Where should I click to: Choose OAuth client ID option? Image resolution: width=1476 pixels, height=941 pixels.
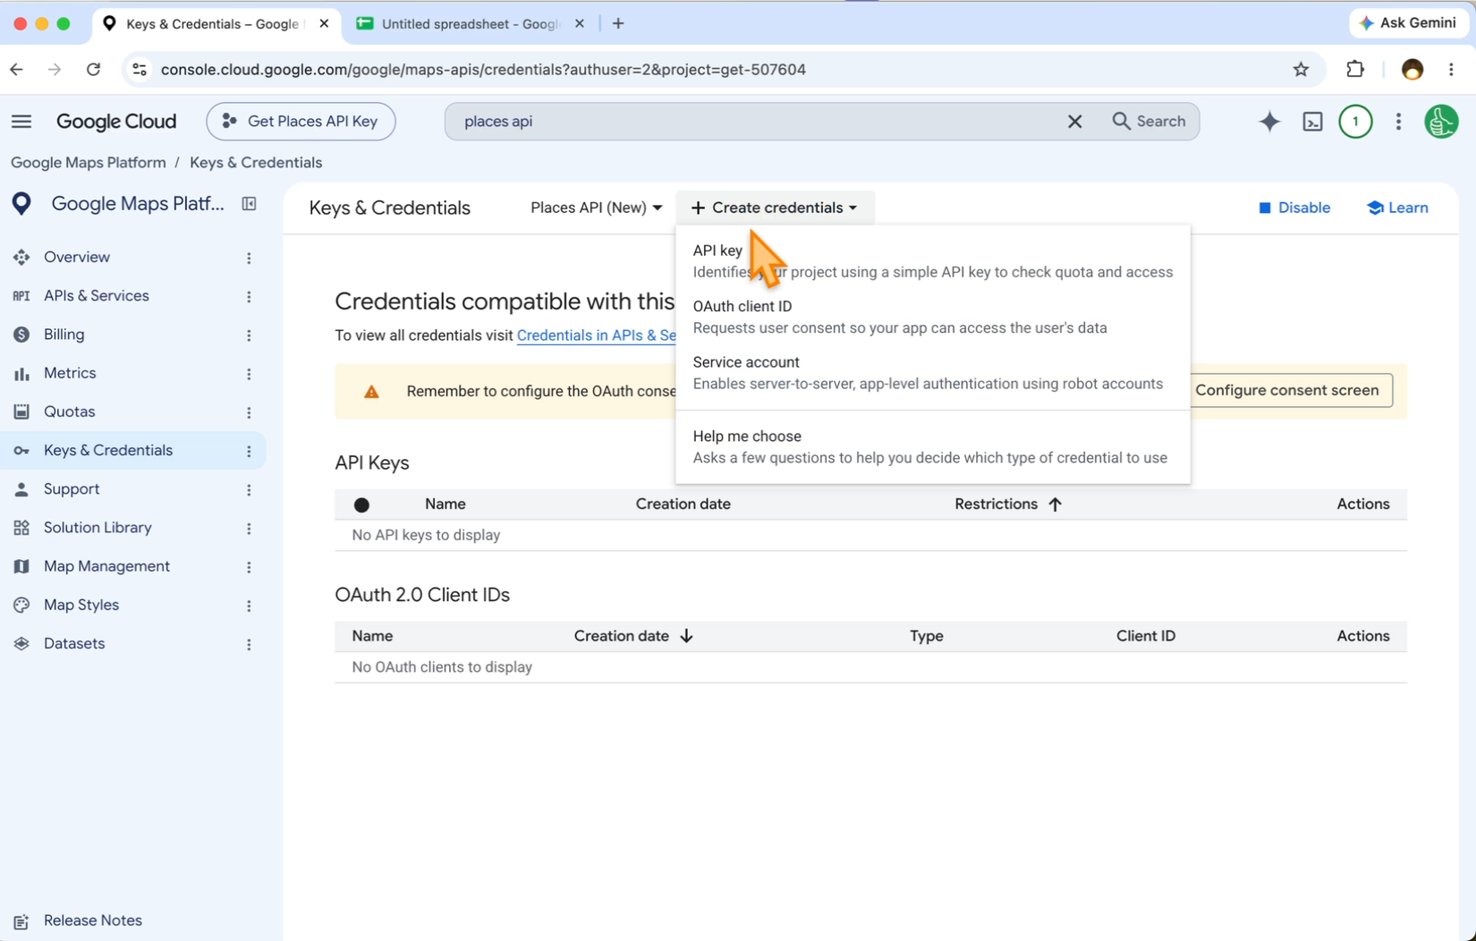pos(932,317)
